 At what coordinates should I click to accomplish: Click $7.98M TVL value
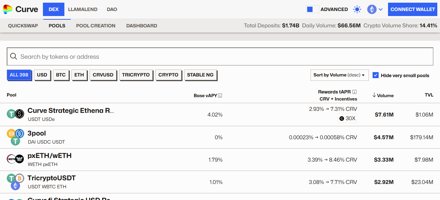(x=424, y=160)
